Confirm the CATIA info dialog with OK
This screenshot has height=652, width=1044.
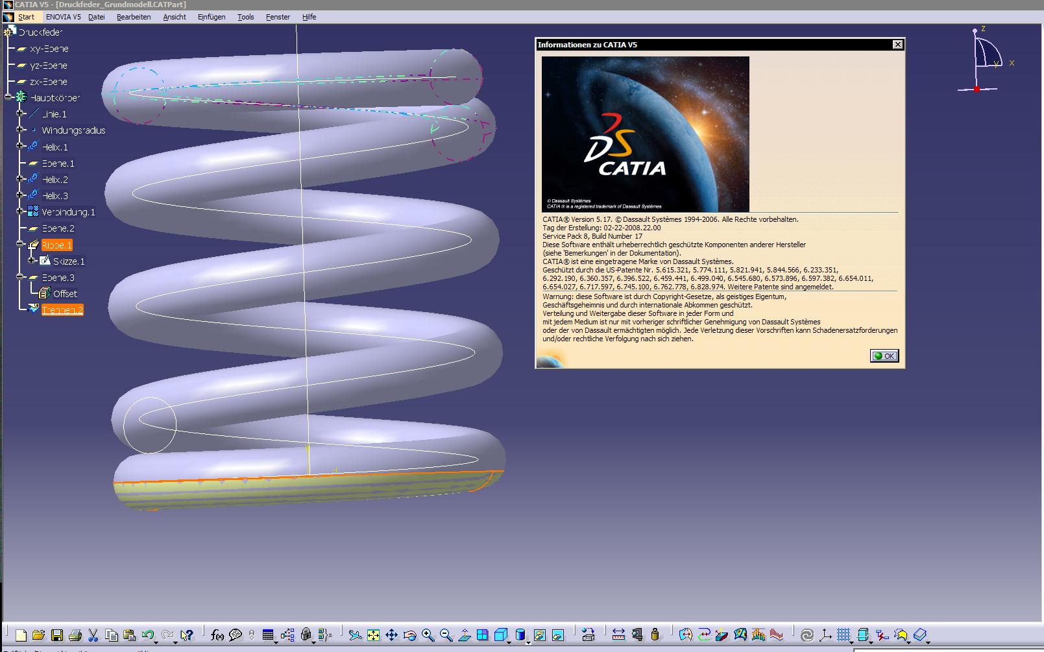(x=884, y=356)
